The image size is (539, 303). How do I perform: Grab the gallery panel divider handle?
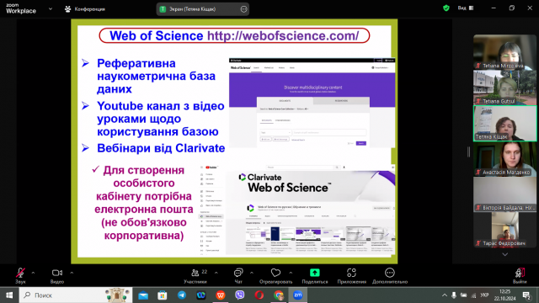click(468, 151)
